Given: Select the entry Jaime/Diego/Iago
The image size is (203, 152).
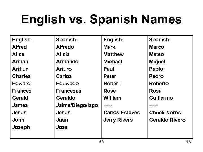Looking at the screenshot, I should tap(77, 105).
